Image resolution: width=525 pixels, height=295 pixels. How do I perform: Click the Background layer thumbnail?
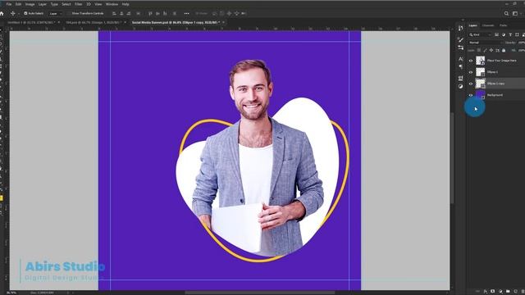[x=481, y=95]
